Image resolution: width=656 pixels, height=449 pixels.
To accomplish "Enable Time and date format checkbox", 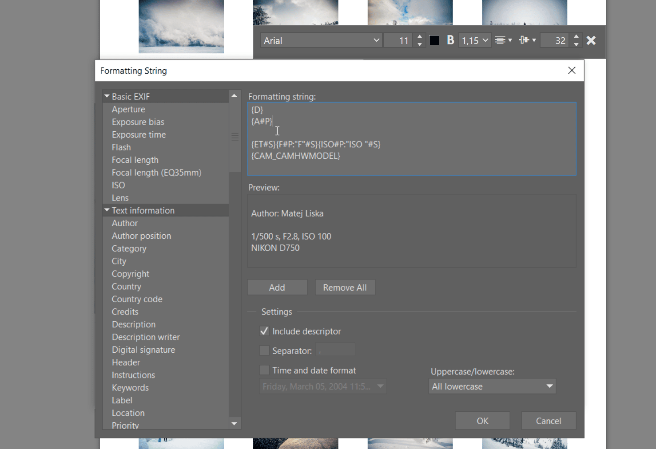I will coord(264,370).
